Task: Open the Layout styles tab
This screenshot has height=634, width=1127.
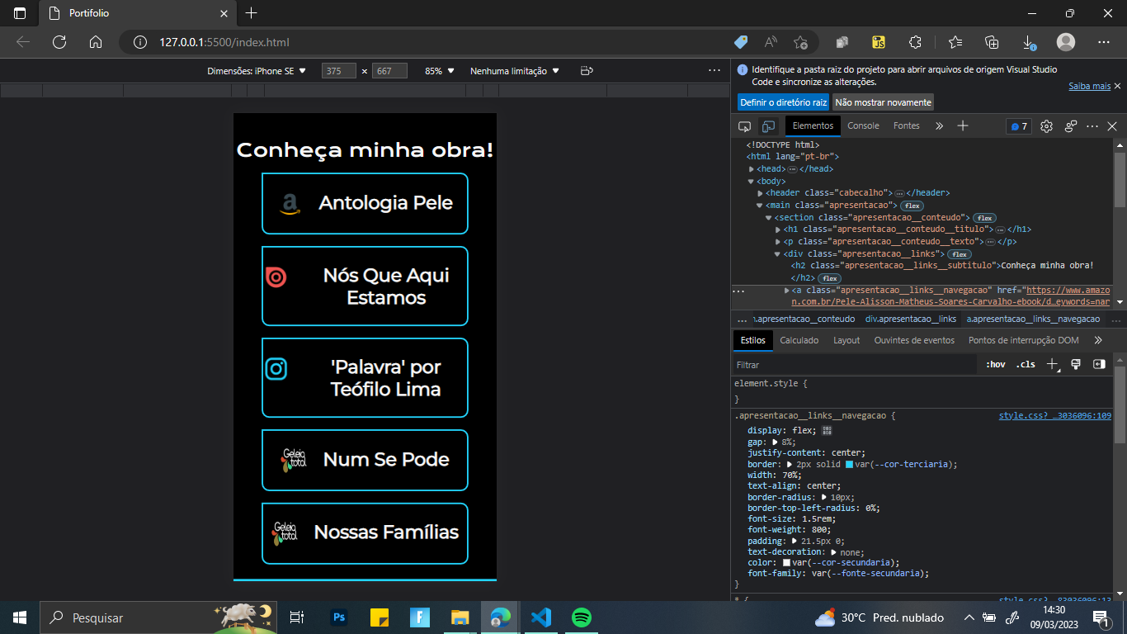Action: click(x=846, y=340)
